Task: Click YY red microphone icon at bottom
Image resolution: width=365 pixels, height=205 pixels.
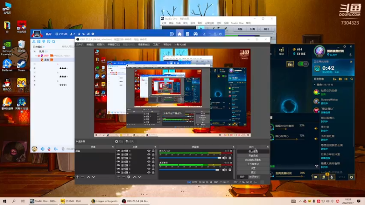Action: click(49, 149)
